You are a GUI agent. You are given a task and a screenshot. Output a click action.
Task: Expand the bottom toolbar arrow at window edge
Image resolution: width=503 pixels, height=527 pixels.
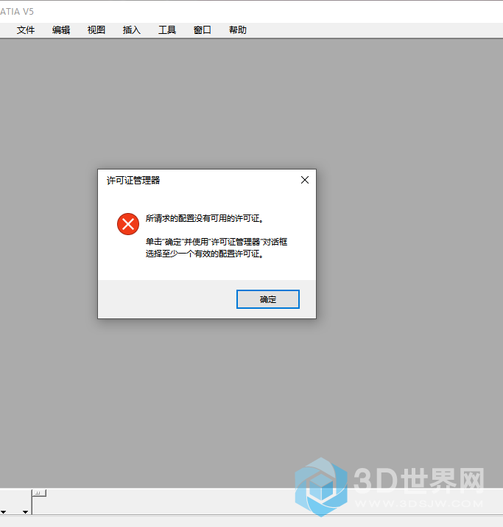click(x=3, y=512)
